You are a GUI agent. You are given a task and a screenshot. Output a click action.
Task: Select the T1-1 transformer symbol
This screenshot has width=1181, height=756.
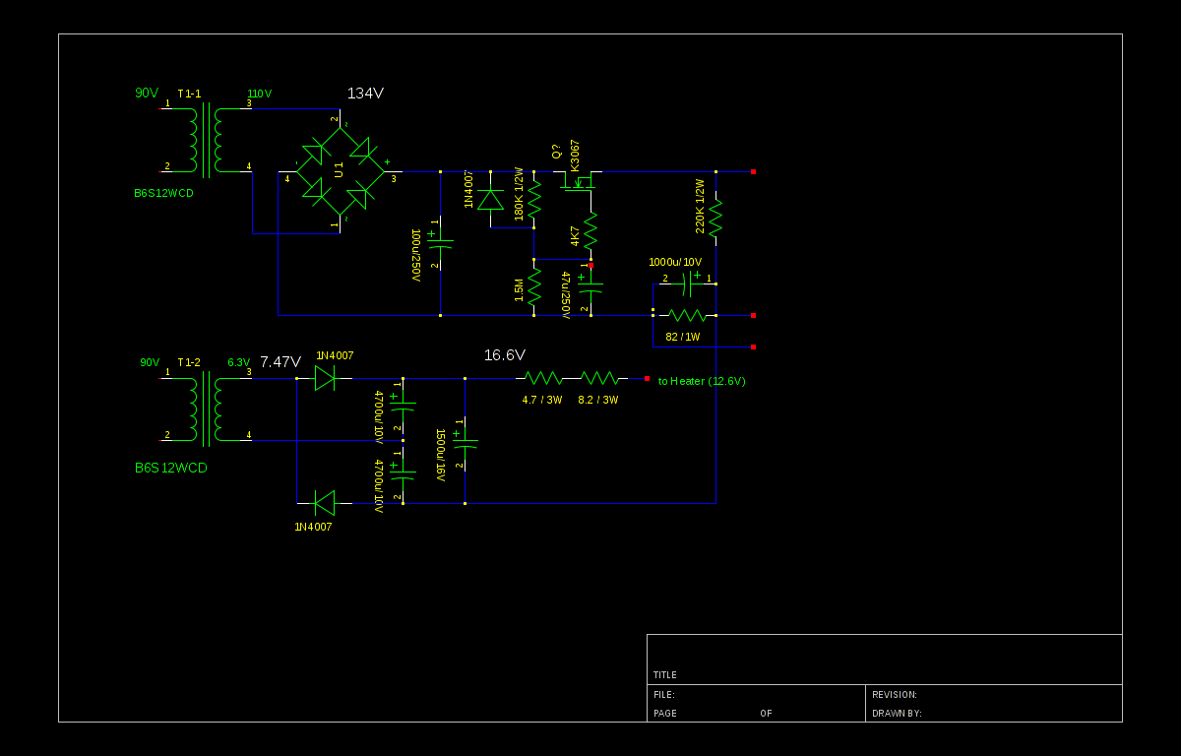205,138
